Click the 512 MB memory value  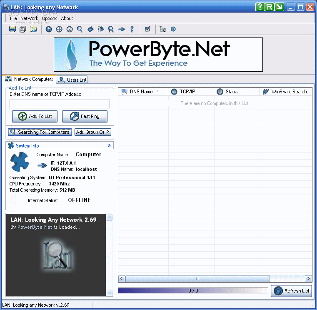(x=67, y=190)
